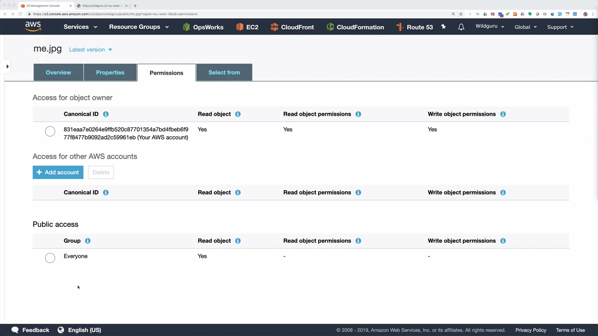Expand the left sidebar arrow
The height and width of the screenshot is (336, 598).
(7, 67)
